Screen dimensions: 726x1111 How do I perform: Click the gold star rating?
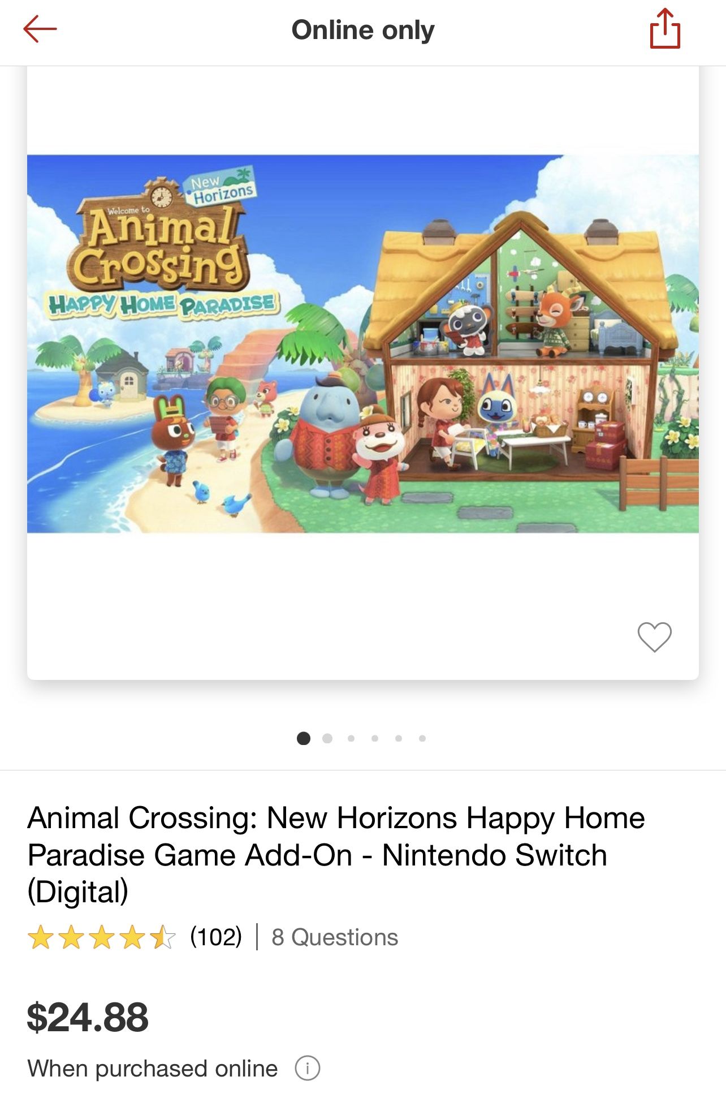[x=102, y=937]
